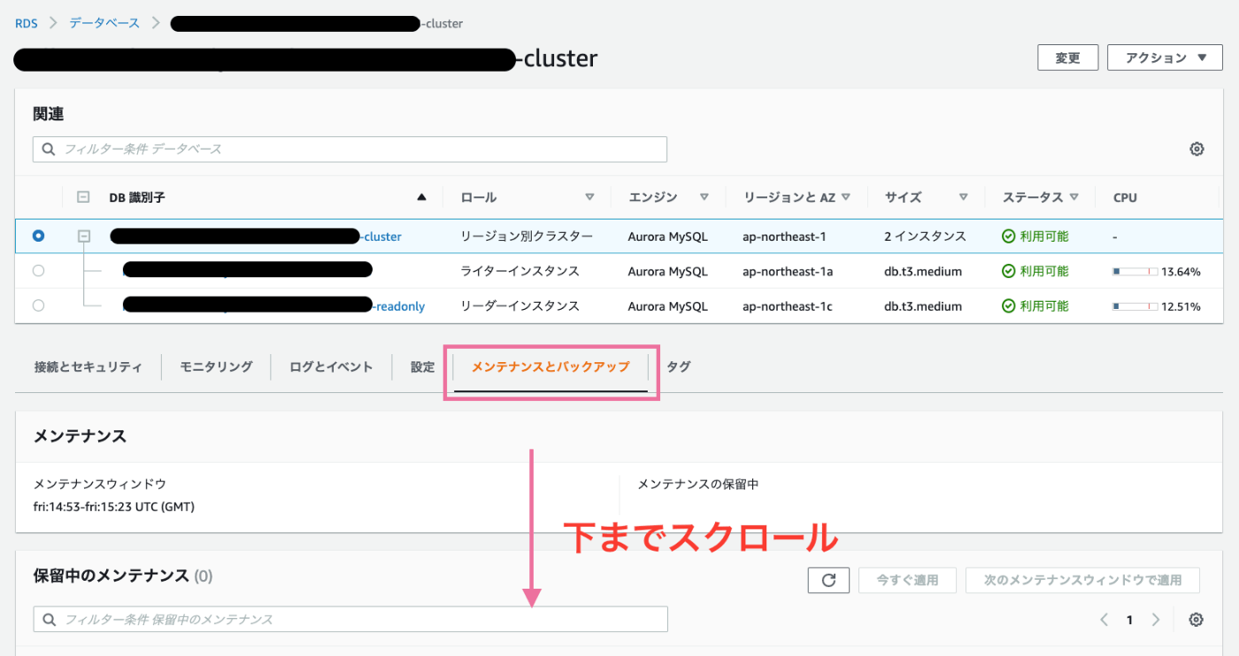Sort the ロール column
Screen dimensions: 1239x656
coord(589,197)
